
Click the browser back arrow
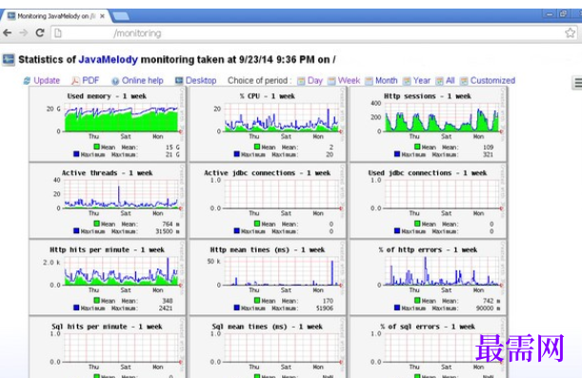[x=7, y=33]
